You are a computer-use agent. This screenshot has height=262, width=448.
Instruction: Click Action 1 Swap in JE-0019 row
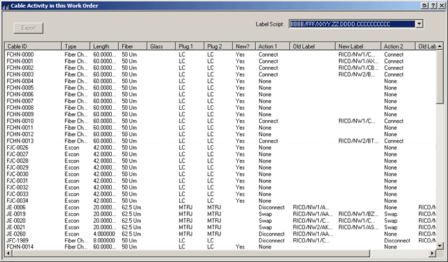pyautogui.click(x=265, y=214)
